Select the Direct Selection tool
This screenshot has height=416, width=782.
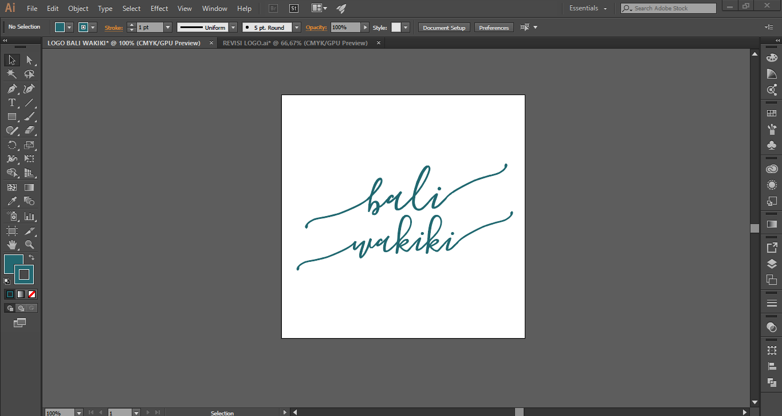point(30,60)
